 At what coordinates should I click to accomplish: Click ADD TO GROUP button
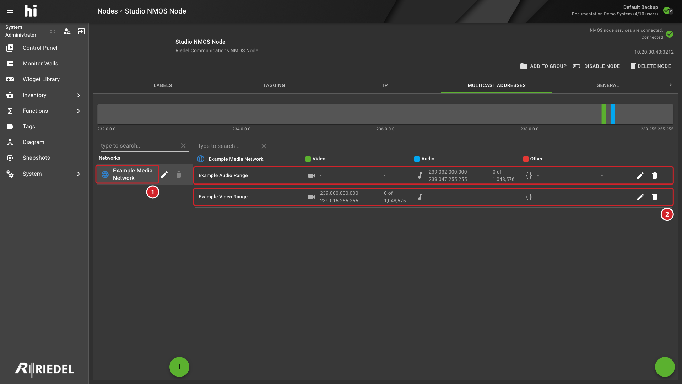[543, 66]
